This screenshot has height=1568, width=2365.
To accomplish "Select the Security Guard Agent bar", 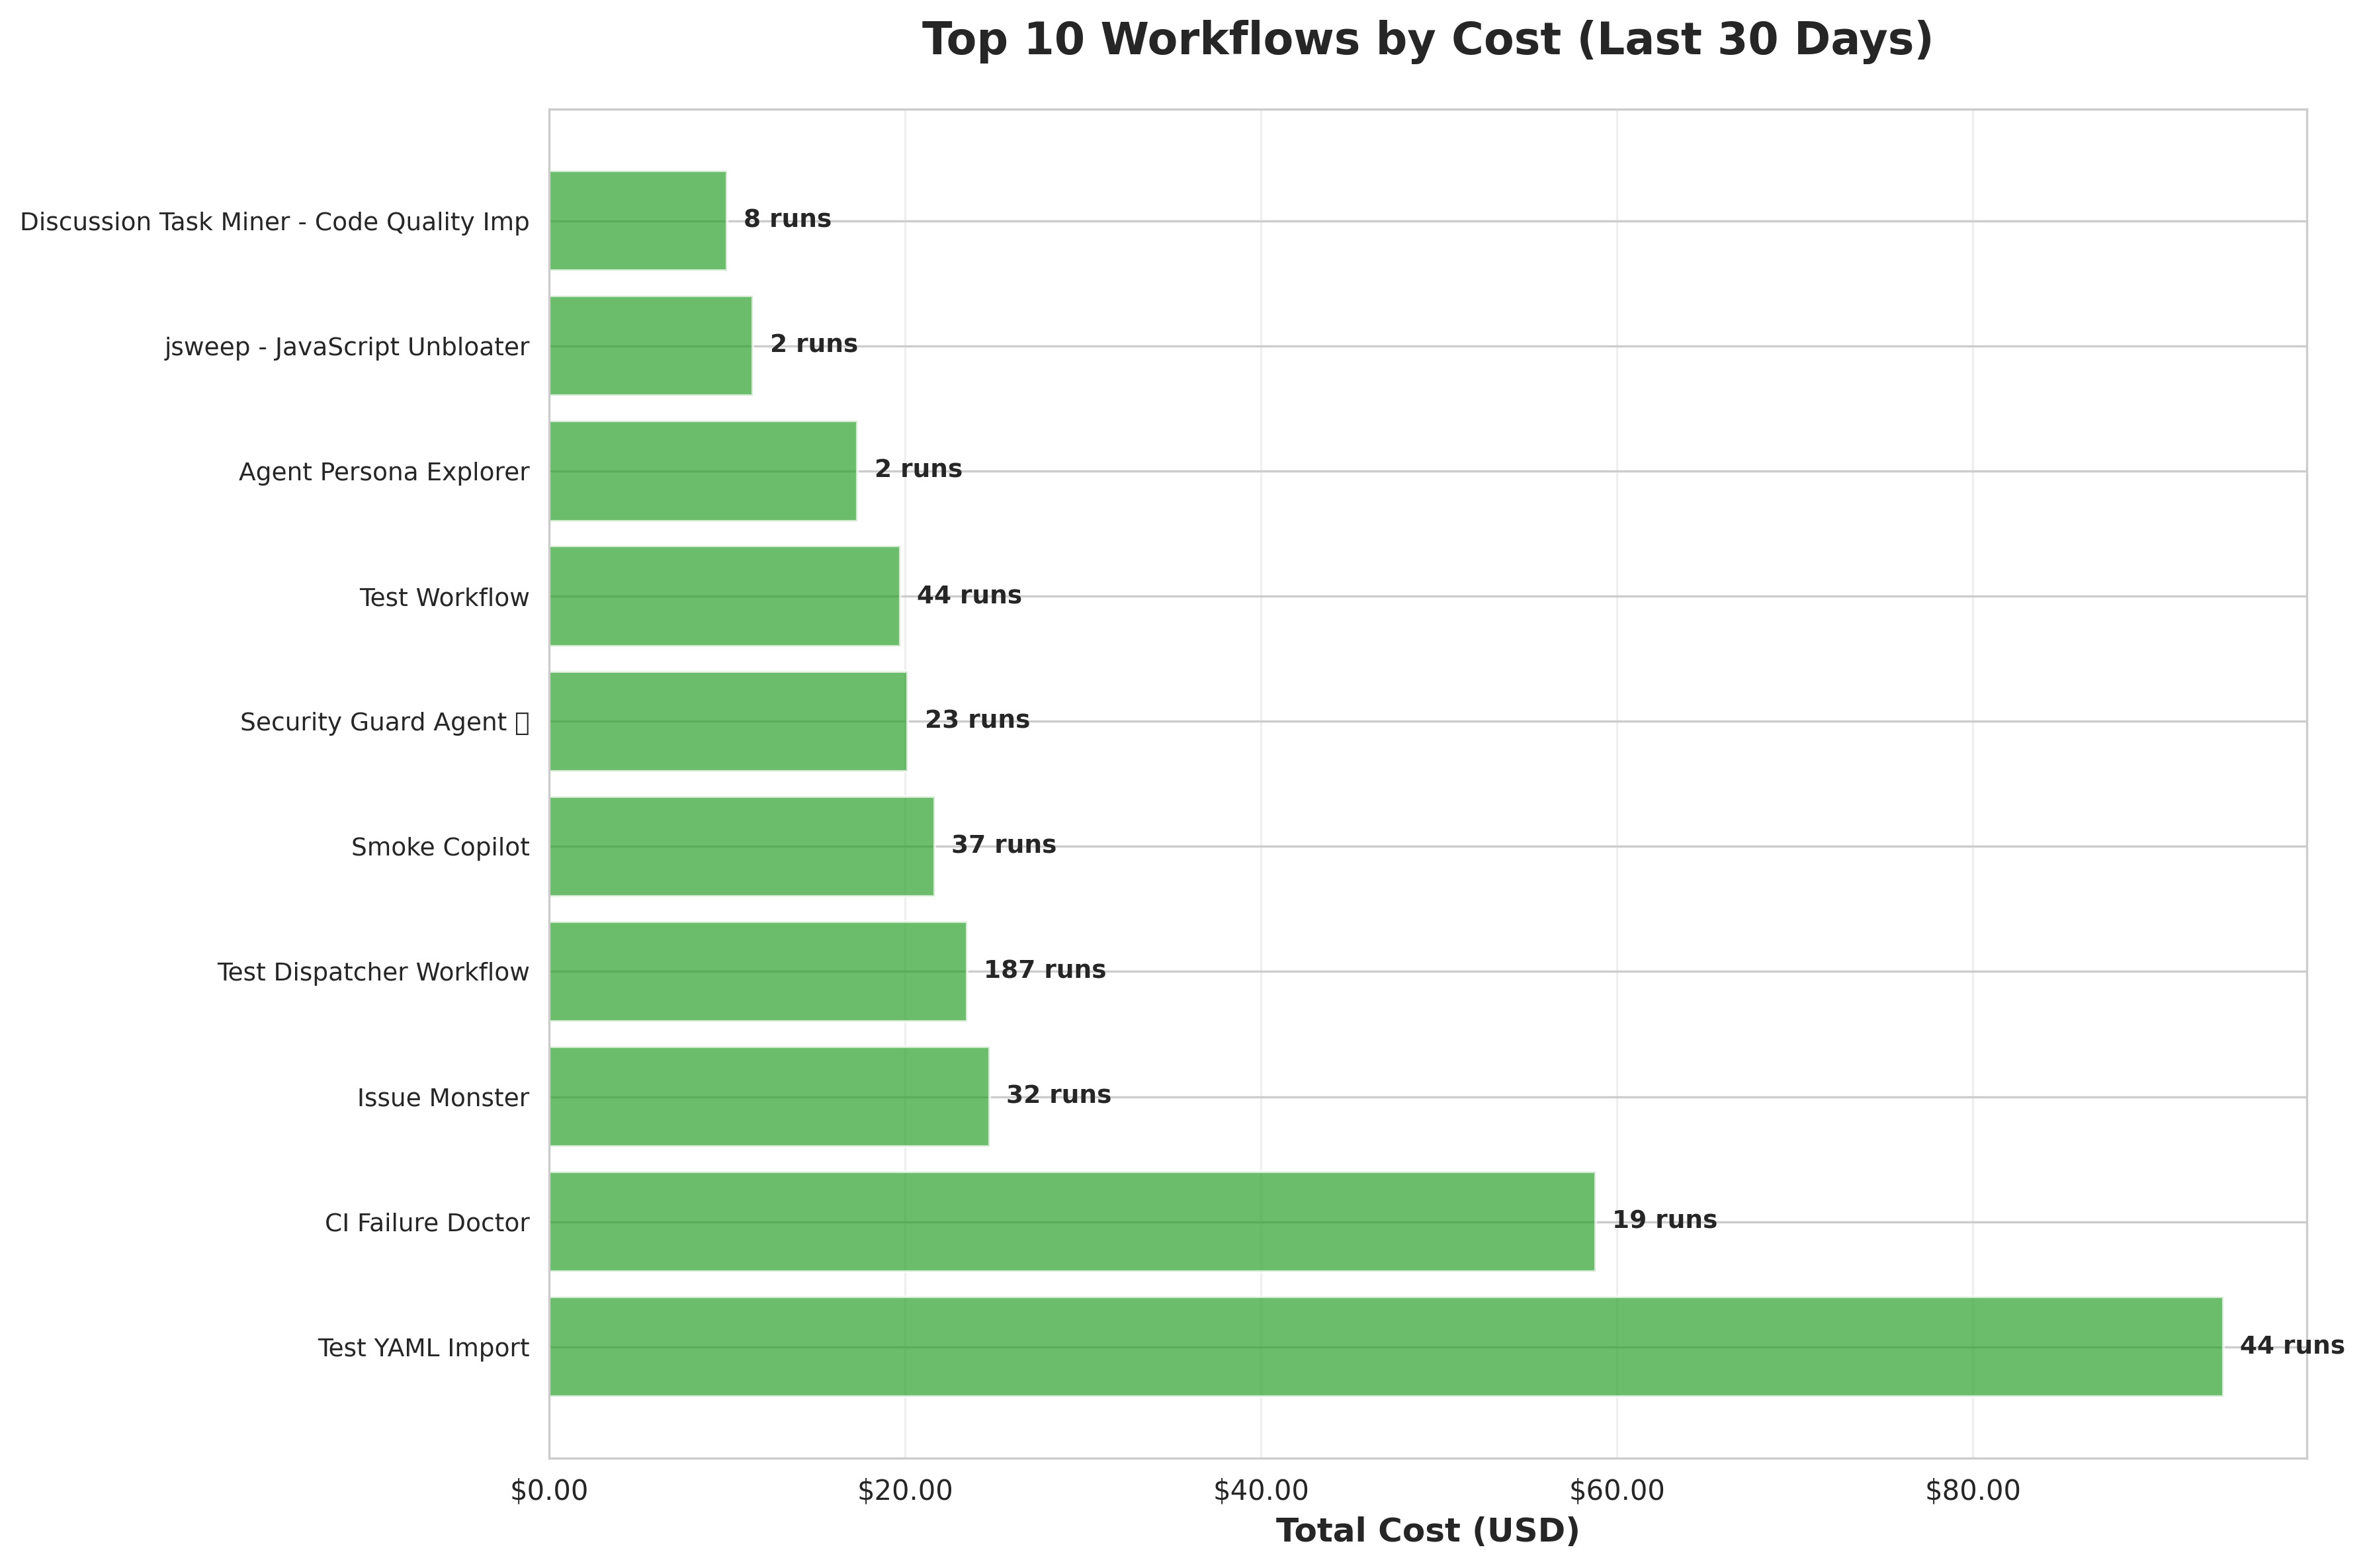I will point(727,721).
